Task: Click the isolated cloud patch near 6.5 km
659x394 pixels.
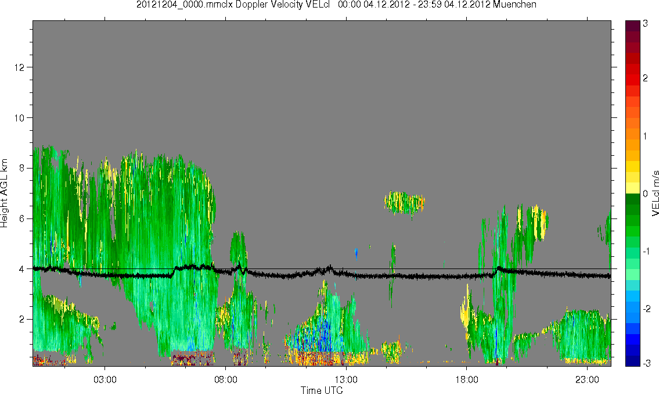Action: click(404, 203)
